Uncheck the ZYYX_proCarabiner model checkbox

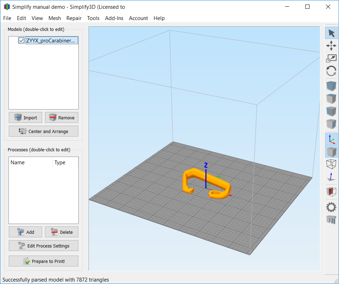(21, 40)
